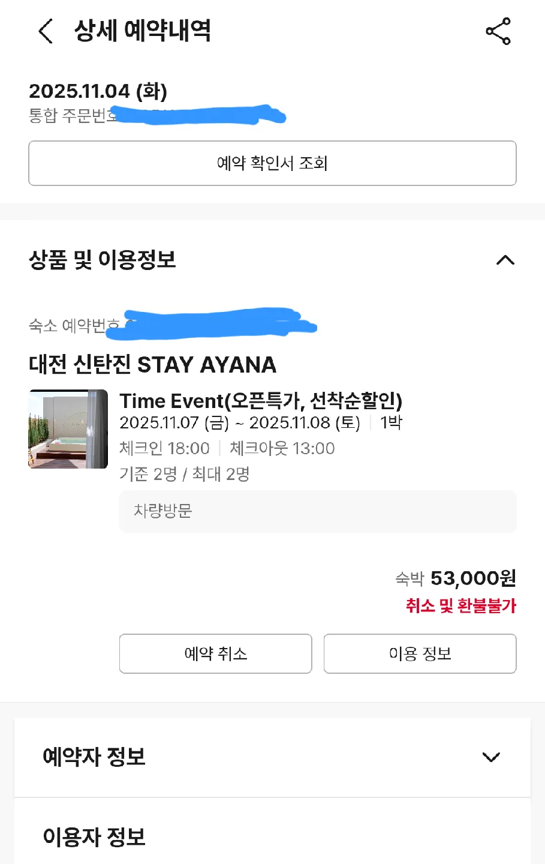Expand 예약자 정보 with the down chevron

pos(491,757)
